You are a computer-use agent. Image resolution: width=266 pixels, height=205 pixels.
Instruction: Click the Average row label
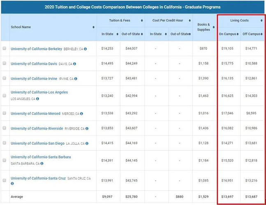(x=17, y=197)
